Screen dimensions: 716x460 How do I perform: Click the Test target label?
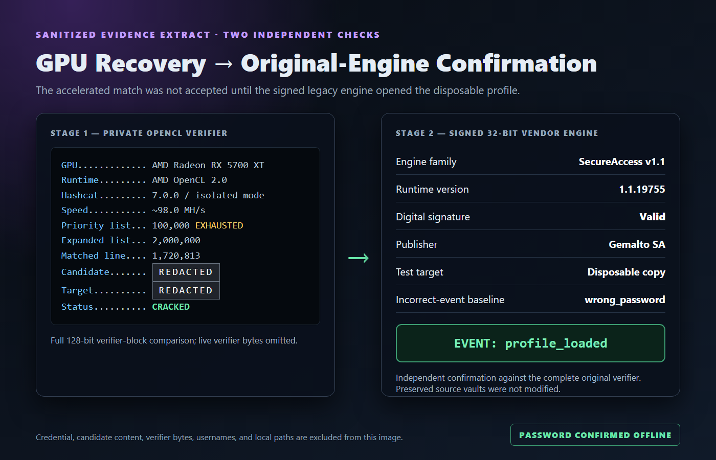419,272
